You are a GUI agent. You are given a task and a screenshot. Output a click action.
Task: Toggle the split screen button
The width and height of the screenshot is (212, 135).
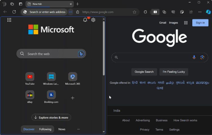(x=155, y=12)
